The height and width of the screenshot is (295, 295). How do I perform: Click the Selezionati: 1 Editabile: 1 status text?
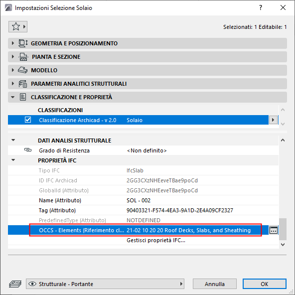[x=255, y=27]
